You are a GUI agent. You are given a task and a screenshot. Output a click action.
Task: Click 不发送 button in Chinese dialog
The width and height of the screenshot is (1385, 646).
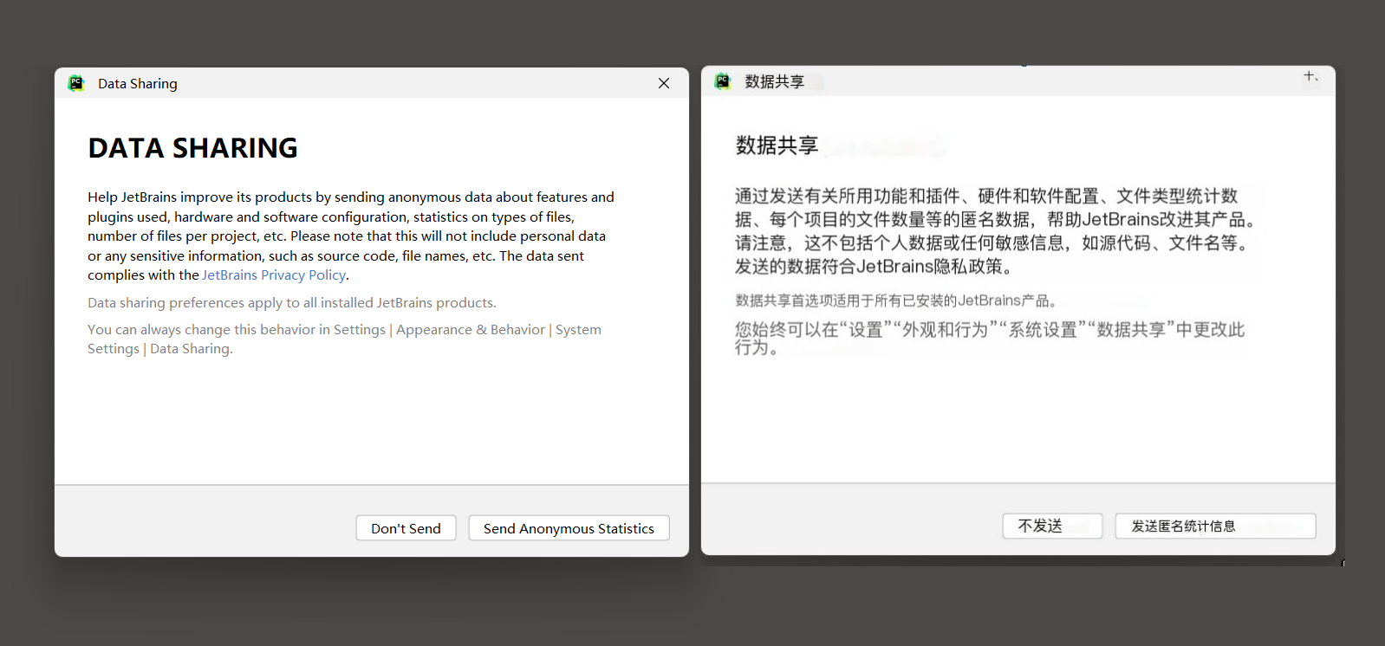click(1052, 526)
